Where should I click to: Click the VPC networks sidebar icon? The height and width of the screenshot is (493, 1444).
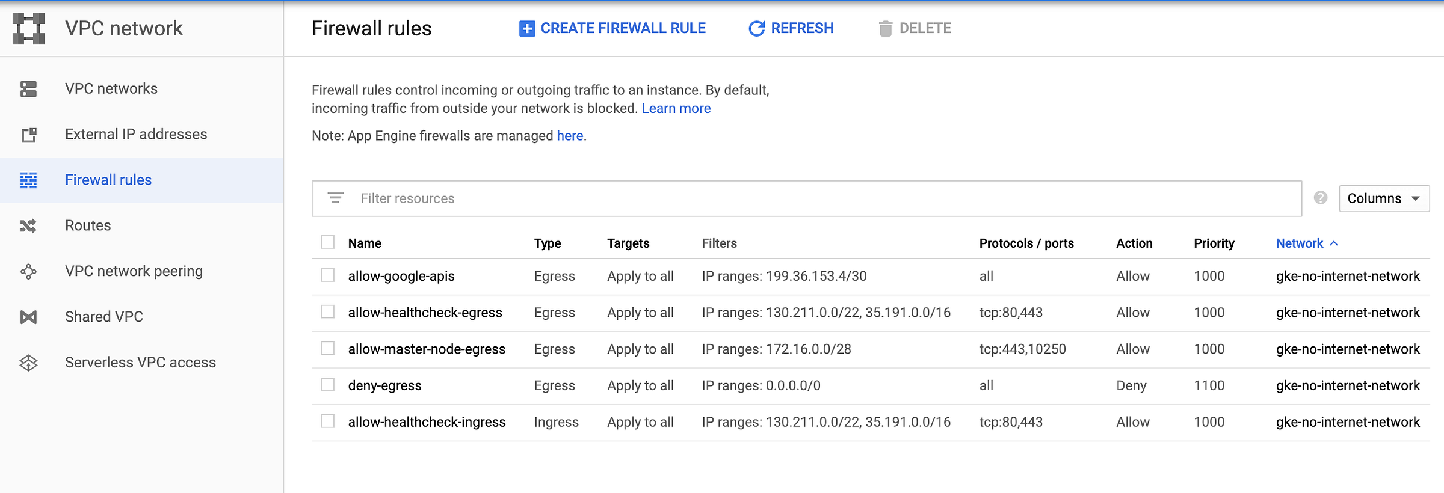[28, 89]
